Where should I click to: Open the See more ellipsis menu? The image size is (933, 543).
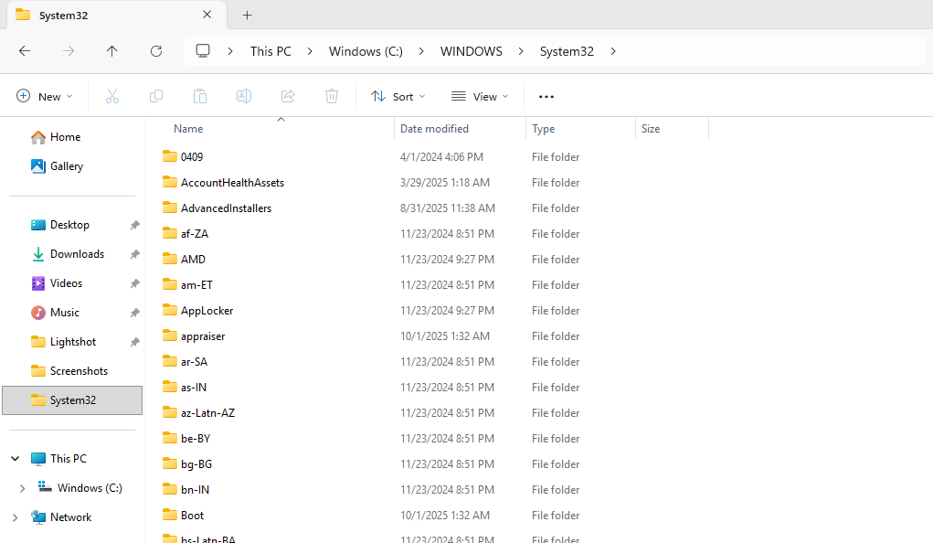546,96
